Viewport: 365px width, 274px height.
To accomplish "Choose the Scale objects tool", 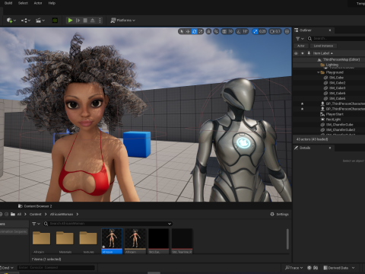I will [x=201, y=31].
